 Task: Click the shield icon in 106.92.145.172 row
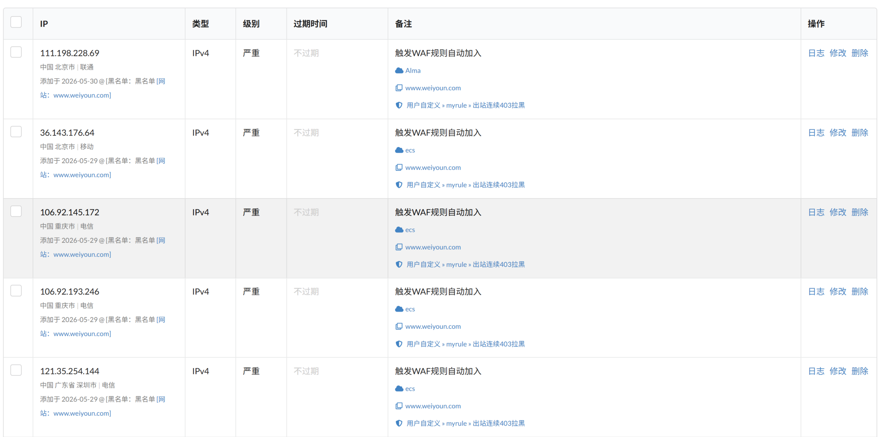coord(399,265)
